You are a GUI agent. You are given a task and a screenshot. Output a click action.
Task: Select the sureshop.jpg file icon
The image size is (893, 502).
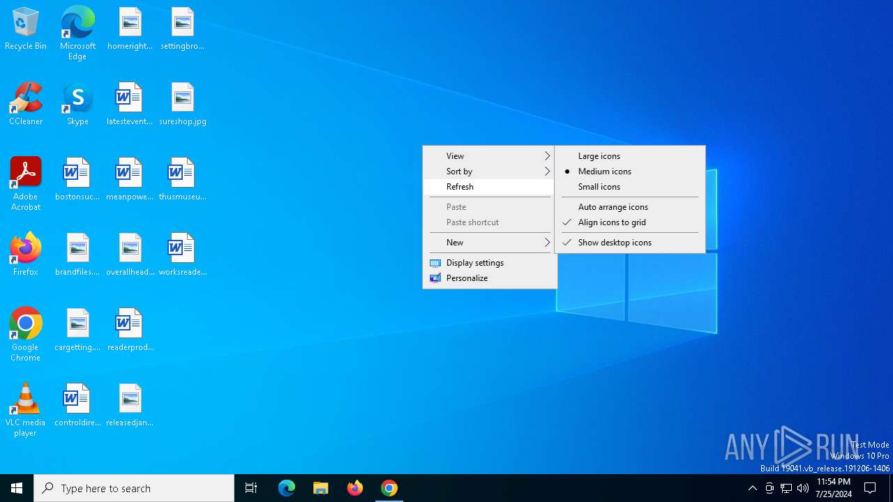(x=182, y=105)
